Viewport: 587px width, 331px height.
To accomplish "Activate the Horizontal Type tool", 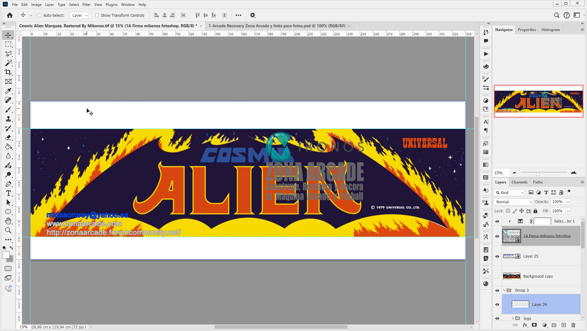I will (8, 193).
